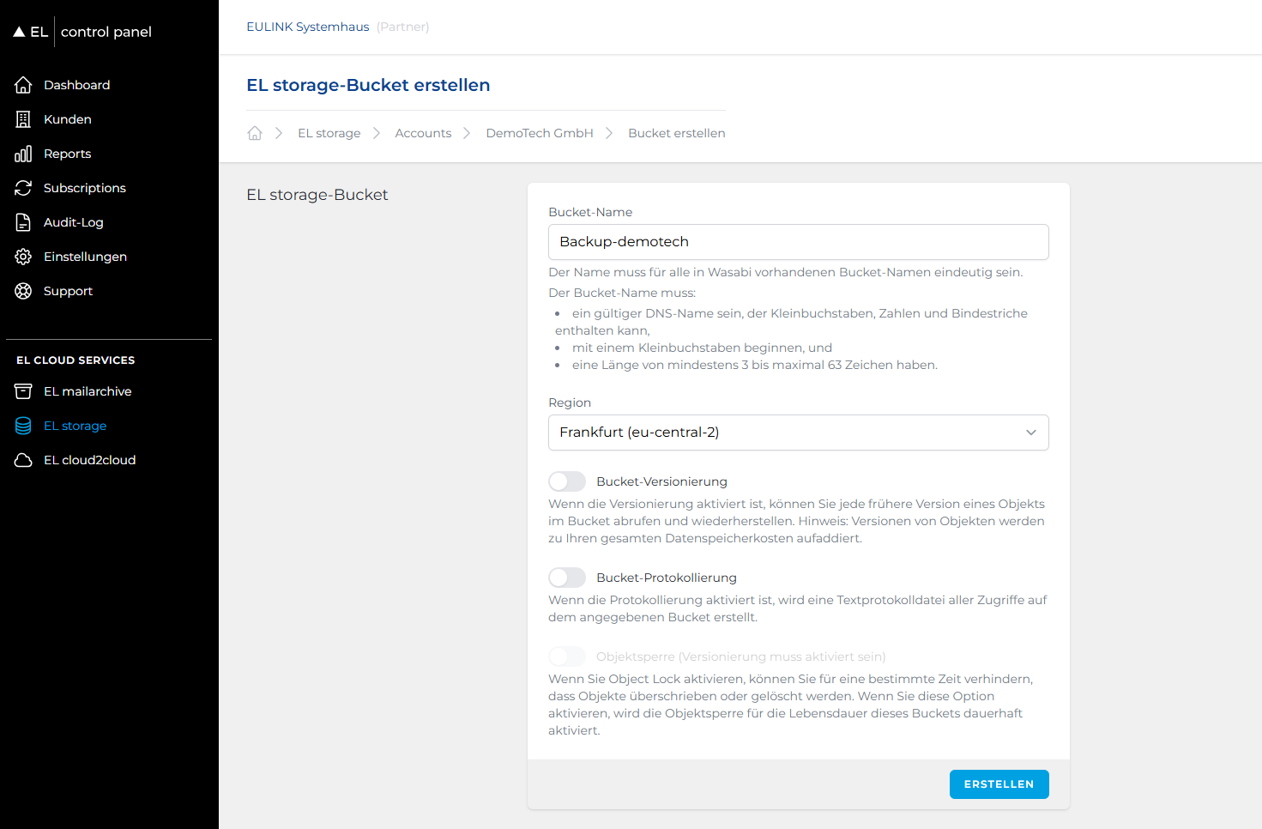Screen dimensions: 1262x829
Task: Click the DemoTech GmbH breadcrumb link
Action: point(540,133)
